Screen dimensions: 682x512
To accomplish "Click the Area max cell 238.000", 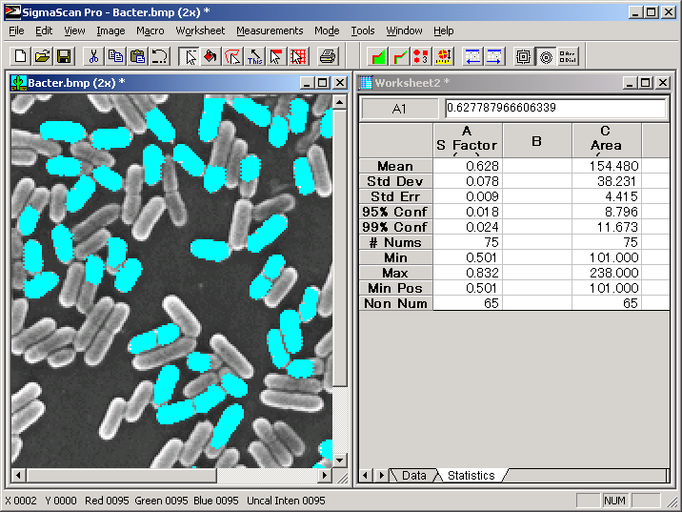I will click(x=607, y=273).
